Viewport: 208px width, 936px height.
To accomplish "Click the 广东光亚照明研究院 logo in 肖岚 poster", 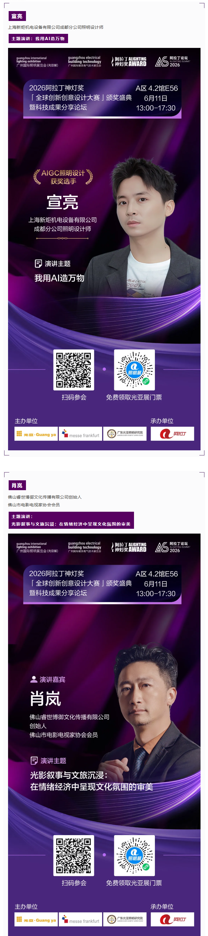I will coord(125,919).
